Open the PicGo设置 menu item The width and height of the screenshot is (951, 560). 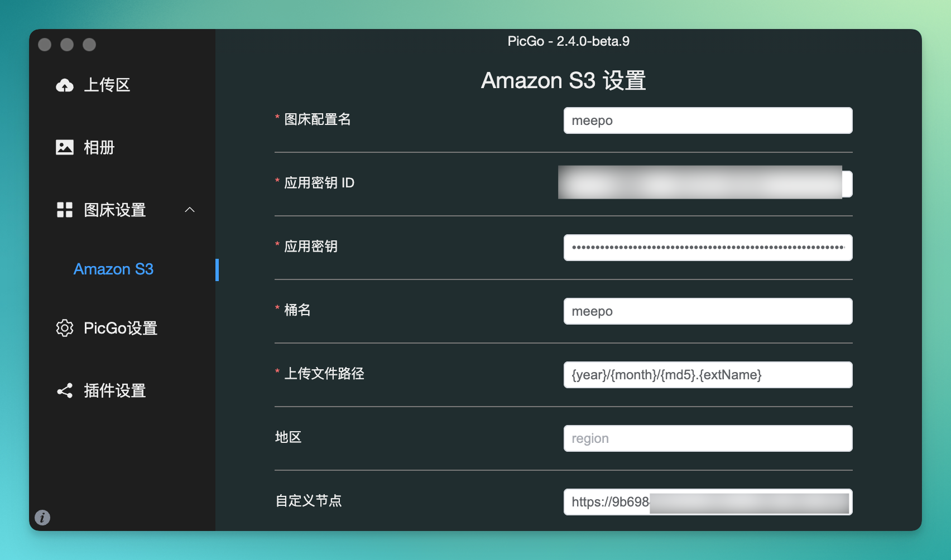121,328
